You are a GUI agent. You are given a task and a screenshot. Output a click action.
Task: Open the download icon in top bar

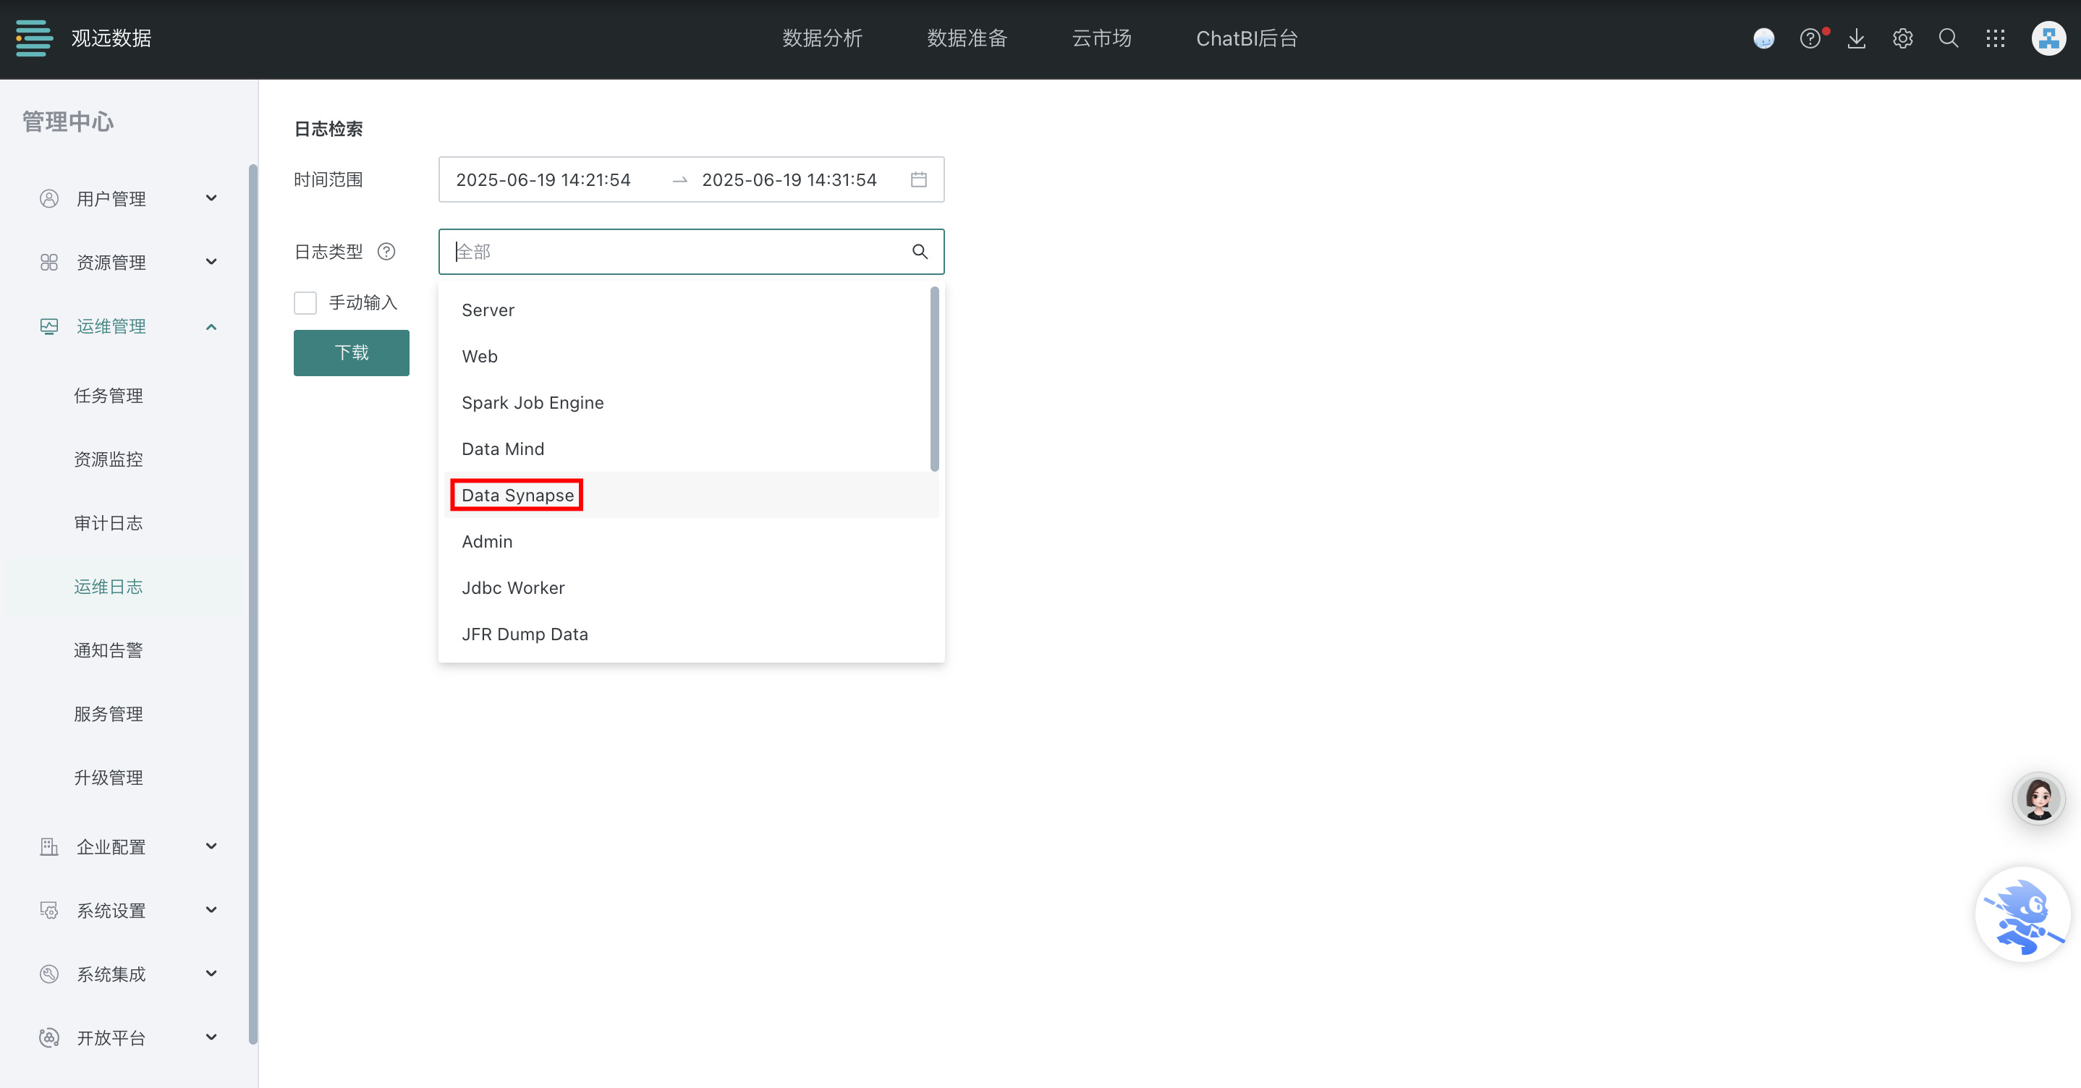(1857, 38)
